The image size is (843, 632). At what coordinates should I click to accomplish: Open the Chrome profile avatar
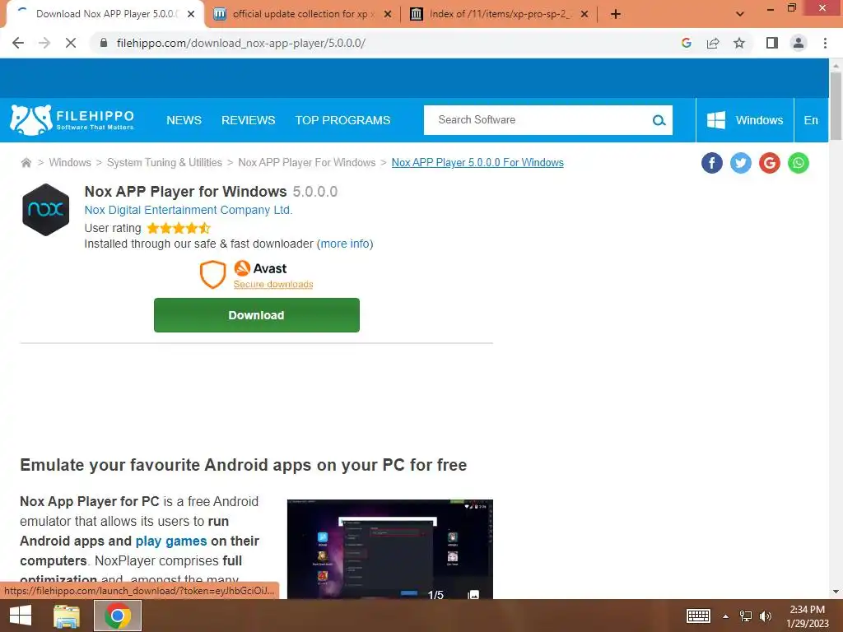coord(799,43)
